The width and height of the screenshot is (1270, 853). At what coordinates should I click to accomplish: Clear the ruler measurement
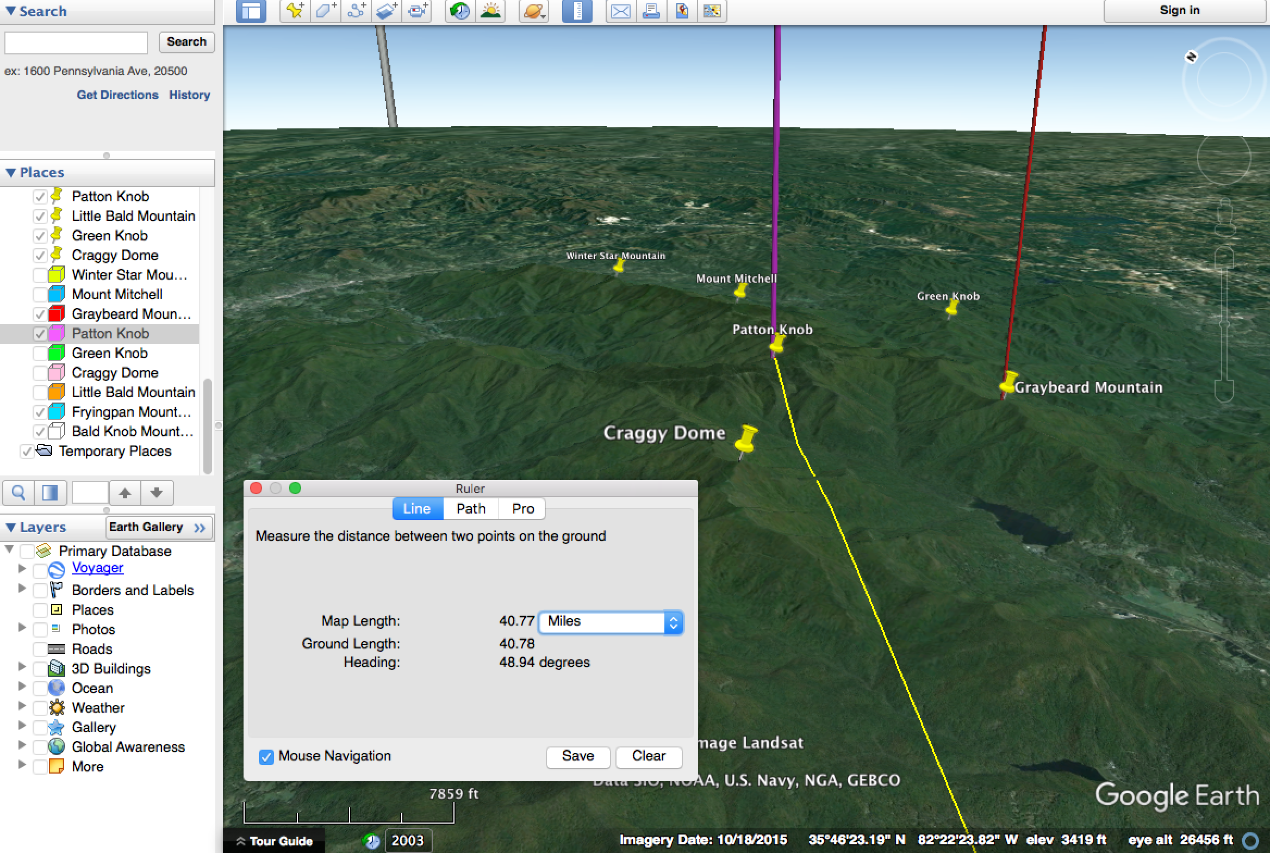649,757
